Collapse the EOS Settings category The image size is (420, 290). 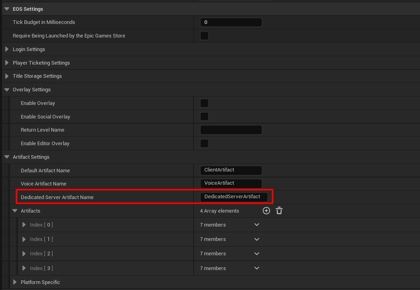pyautogui.click(x=7, y=9)
